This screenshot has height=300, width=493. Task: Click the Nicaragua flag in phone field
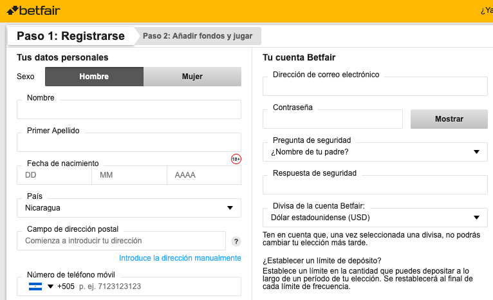(x=35, y=286)
